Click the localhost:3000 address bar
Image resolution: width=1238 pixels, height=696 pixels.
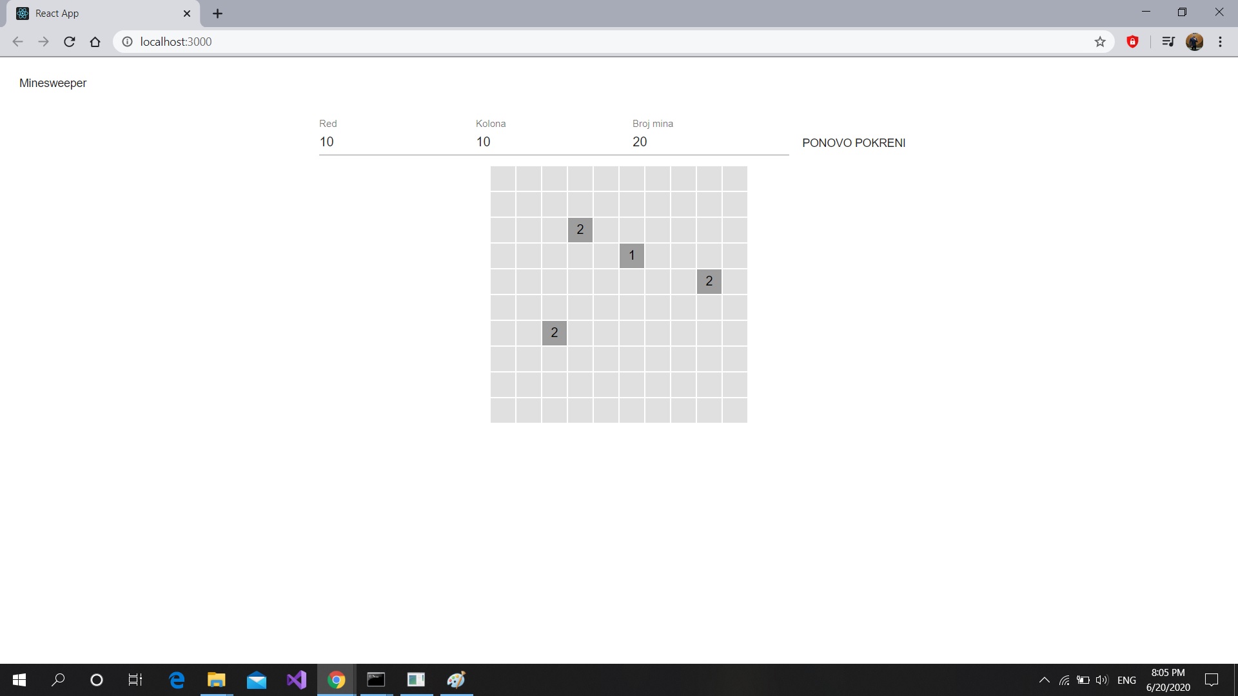(x=613, y=42)
